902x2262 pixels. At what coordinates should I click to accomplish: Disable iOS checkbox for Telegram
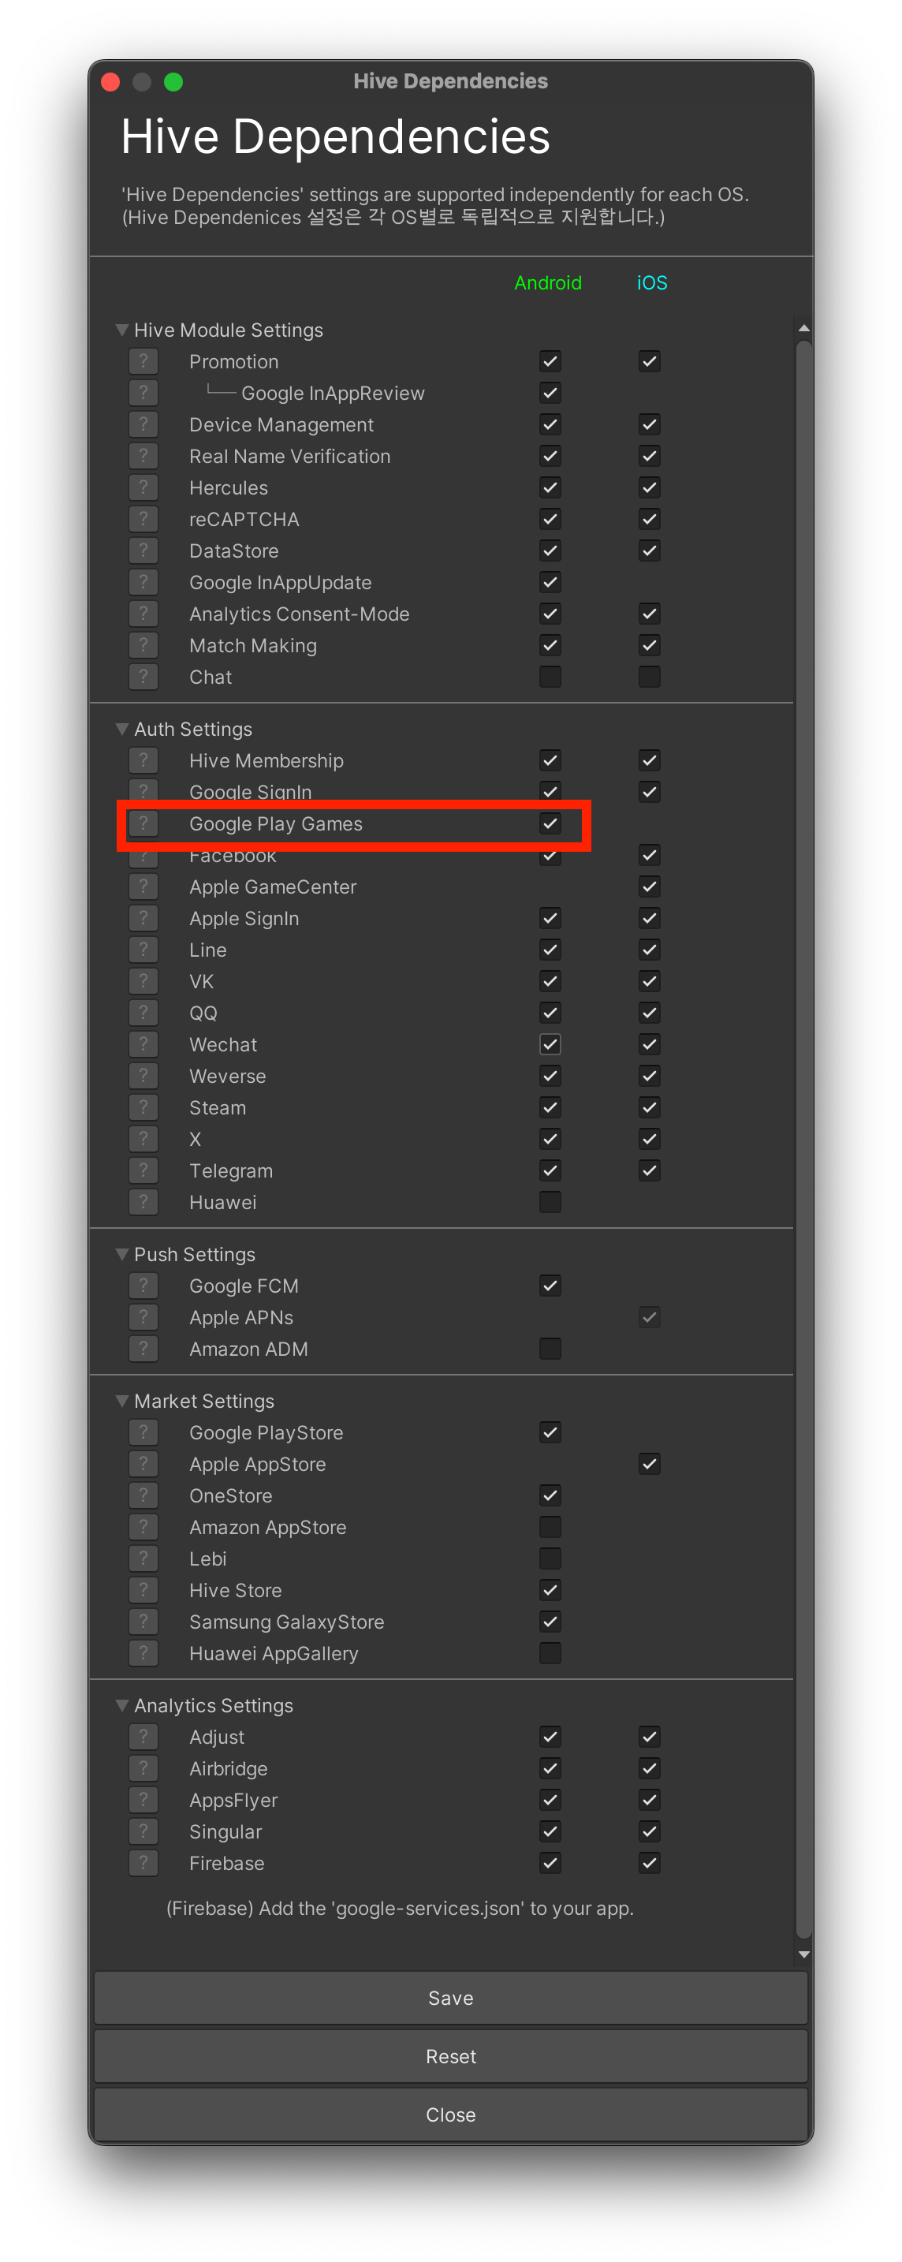(x=650, y=1170)
